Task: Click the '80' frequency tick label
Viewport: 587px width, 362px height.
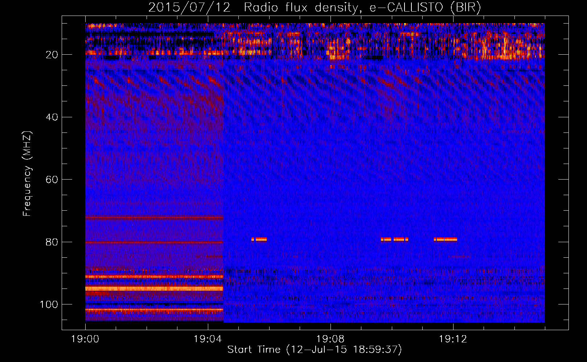Action: (x=52, y=242)
